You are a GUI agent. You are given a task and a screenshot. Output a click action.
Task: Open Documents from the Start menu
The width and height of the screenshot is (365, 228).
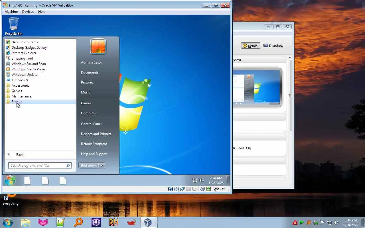[90, 72]
